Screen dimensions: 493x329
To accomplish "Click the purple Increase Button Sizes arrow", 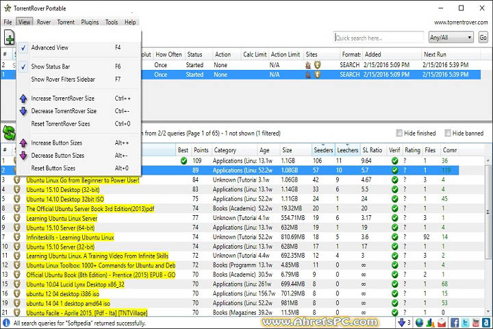I will point(23,143).
